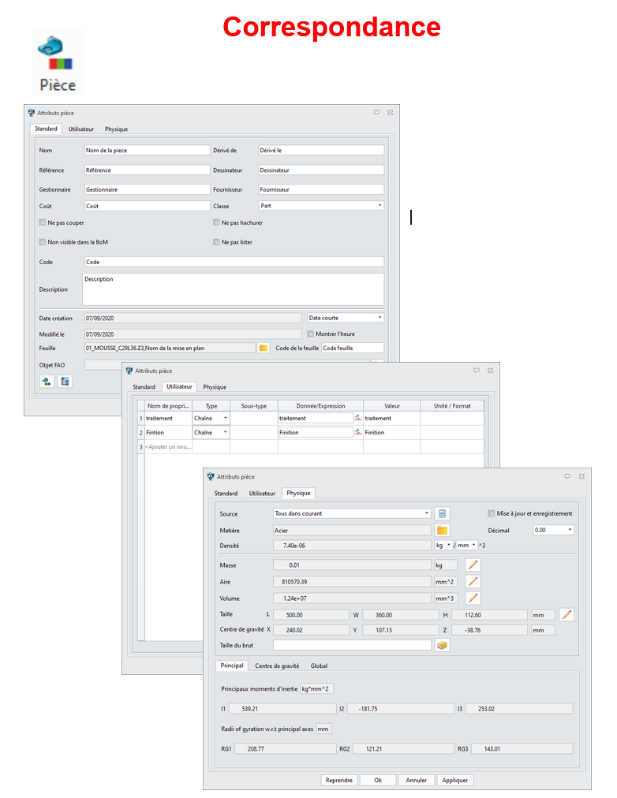Select the Physique tab in the back window
The width and height of the screenshot is (617, 798).
pyautogui.click(x=116, y=129)
